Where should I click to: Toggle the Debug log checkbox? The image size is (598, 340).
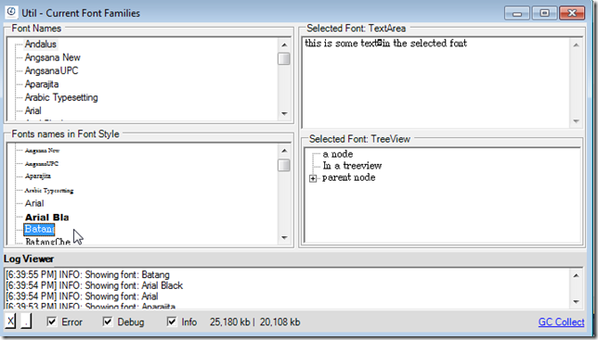point(108,321)
